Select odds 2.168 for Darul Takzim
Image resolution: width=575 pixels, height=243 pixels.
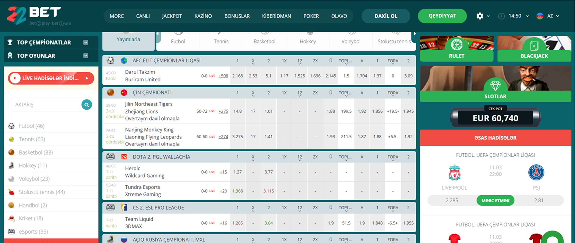238,76
